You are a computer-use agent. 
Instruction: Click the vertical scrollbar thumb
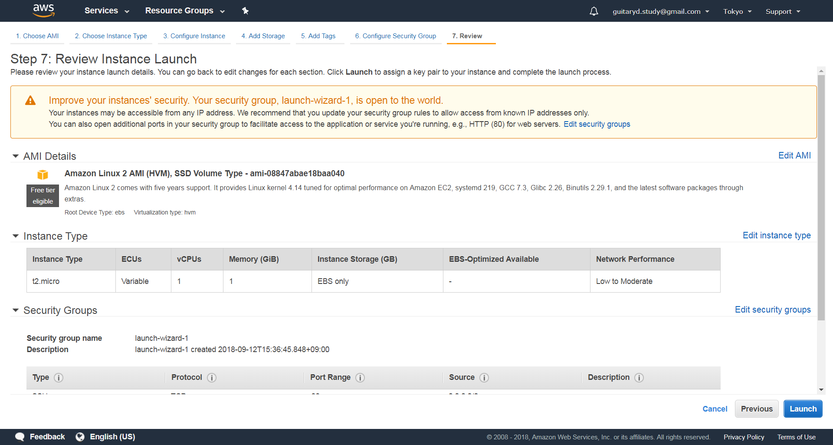[821, 198]
